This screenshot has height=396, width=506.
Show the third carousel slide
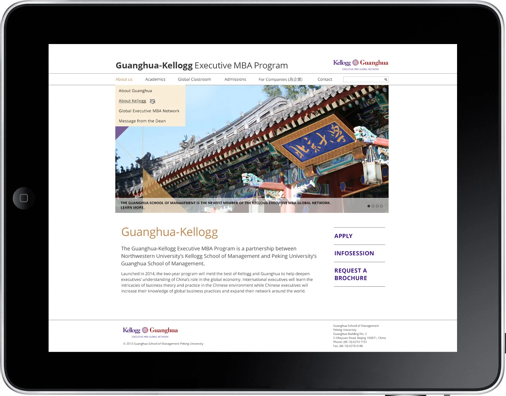[x=377, y=206]
